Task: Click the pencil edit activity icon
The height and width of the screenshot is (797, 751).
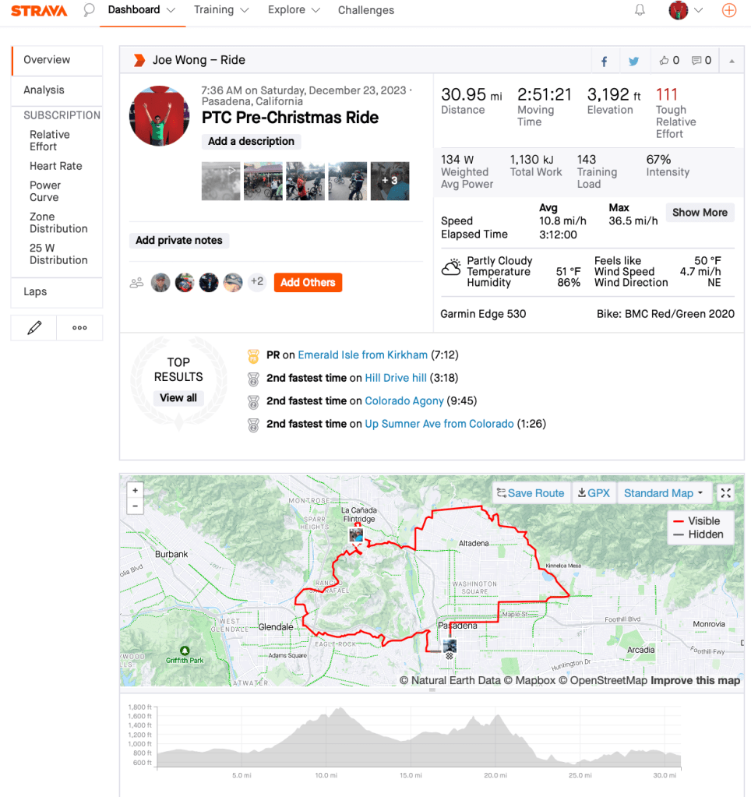Action: tap(34, 328)
